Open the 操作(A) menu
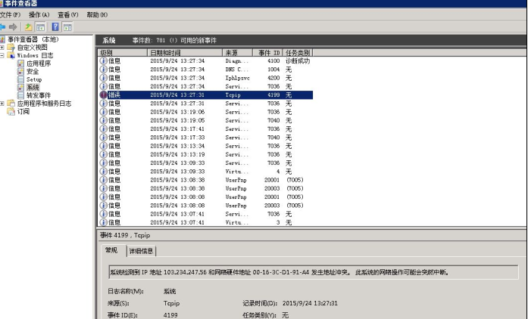 click(39, 14)
